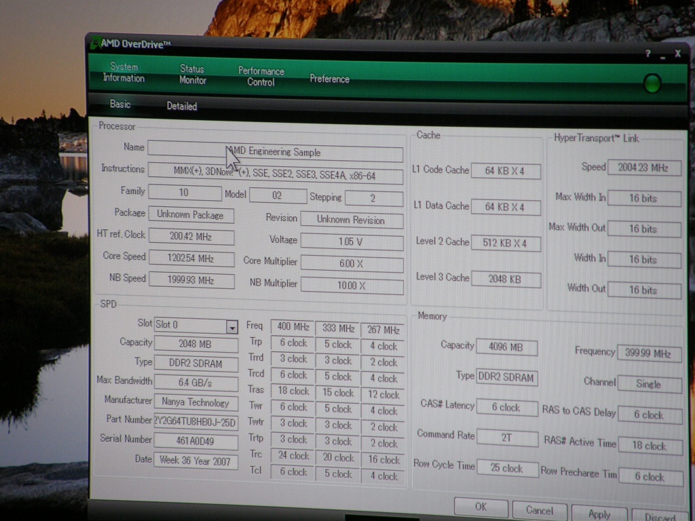The image size is (695, 521).
Task: Select the Stepping value 2
Action: (x=374, y=198)
